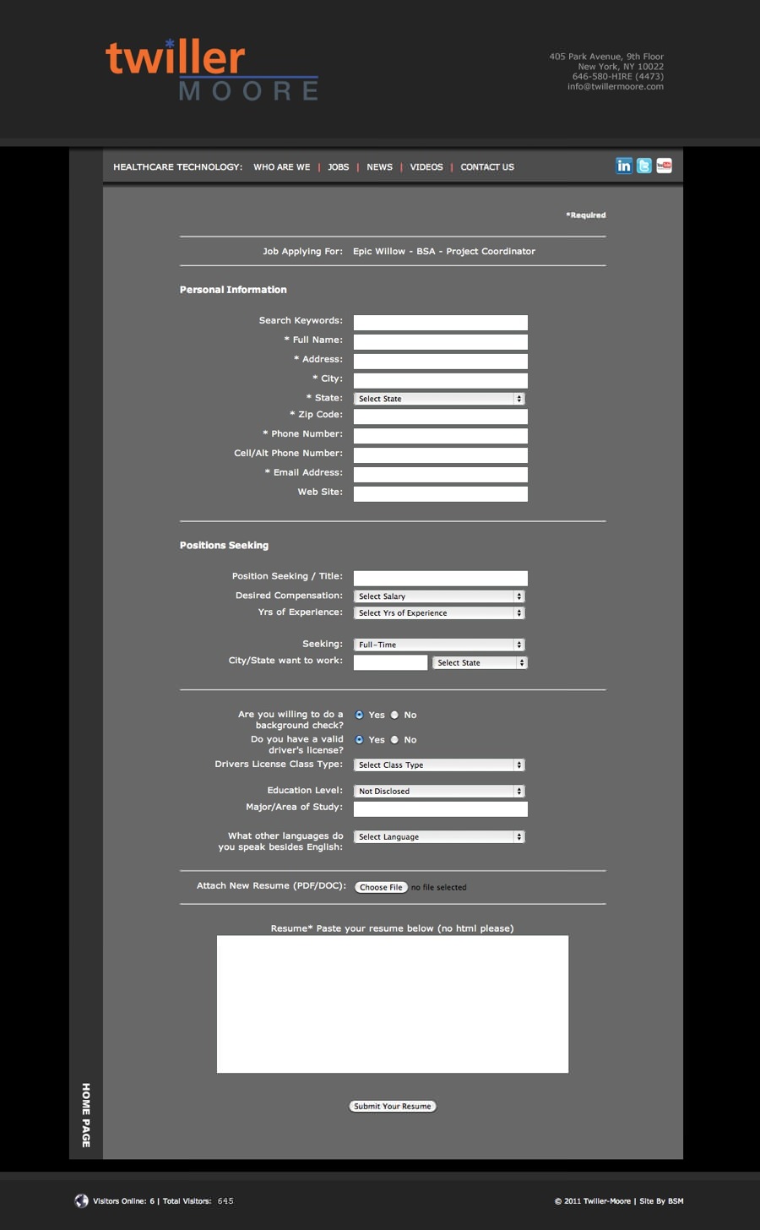
Task: Select No for background check
Action: (394, 715)
